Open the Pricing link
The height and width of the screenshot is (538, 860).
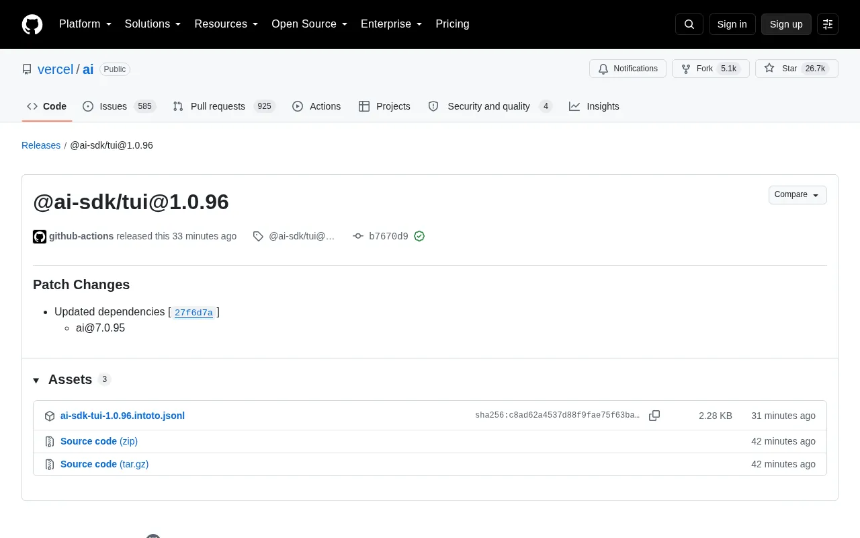coord(452,24)
